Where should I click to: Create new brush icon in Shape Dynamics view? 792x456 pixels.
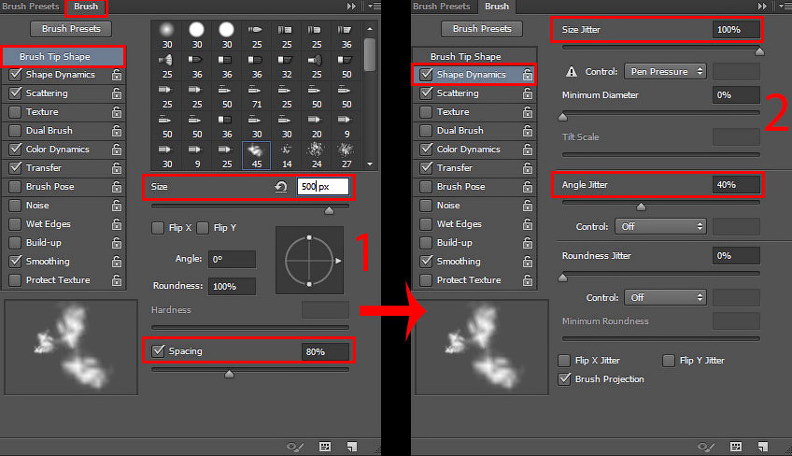(x=763, y=447)
